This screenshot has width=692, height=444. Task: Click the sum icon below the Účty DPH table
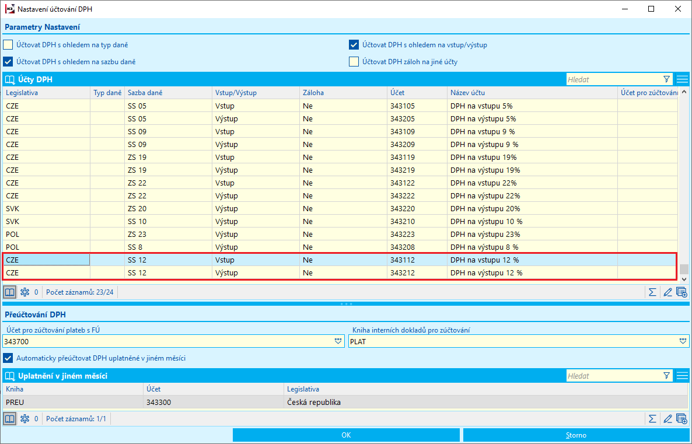coord(653,292)
